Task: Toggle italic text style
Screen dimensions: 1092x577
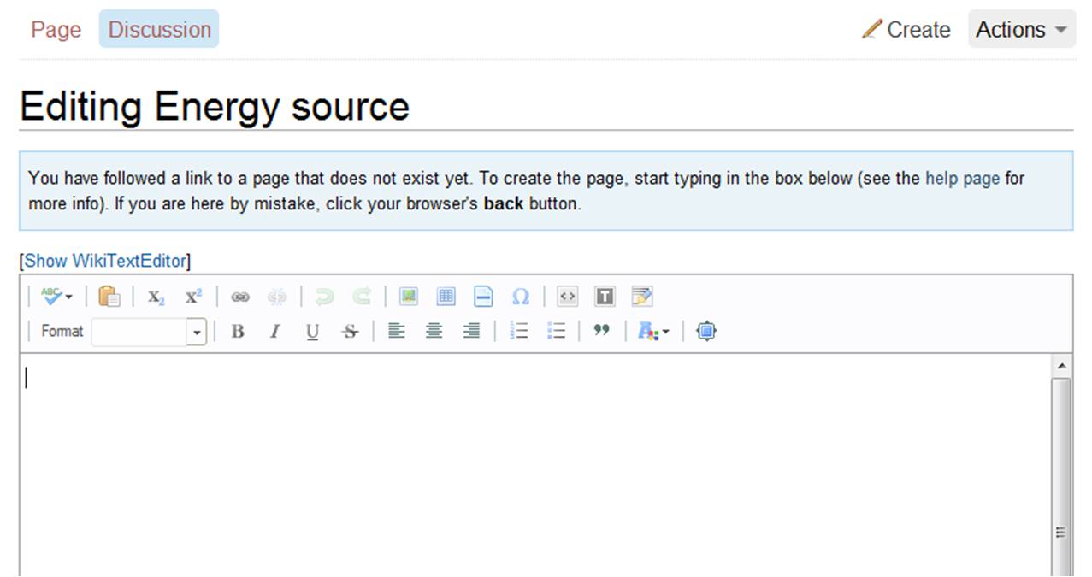Action: click(x=274, y=332)
